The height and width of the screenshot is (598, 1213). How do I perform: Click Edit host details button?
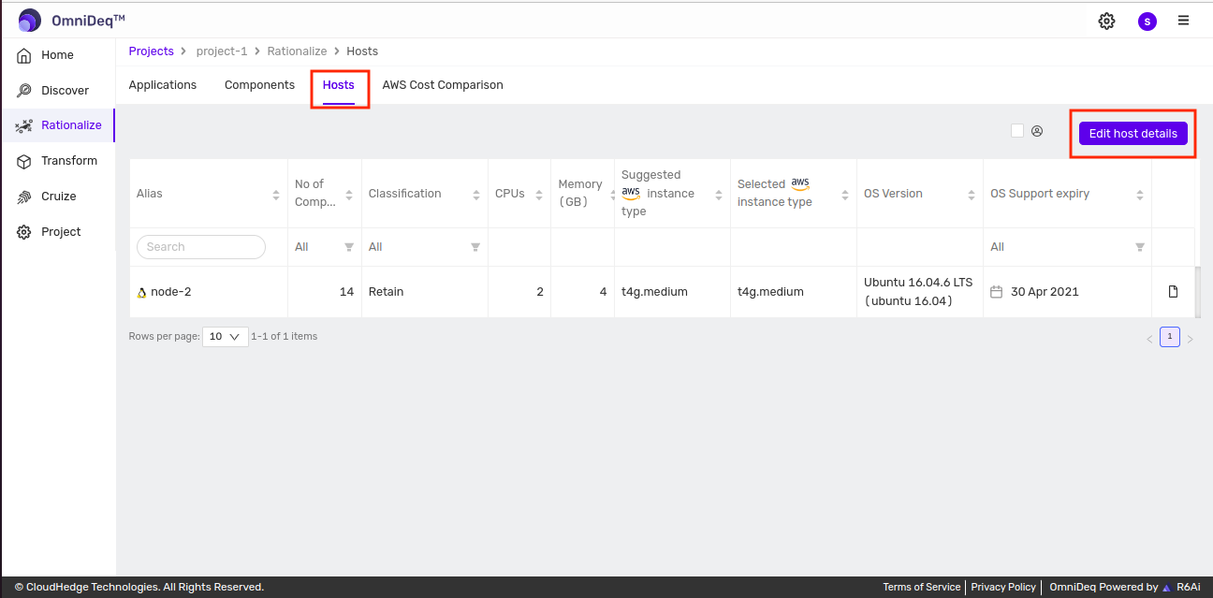1133,134
